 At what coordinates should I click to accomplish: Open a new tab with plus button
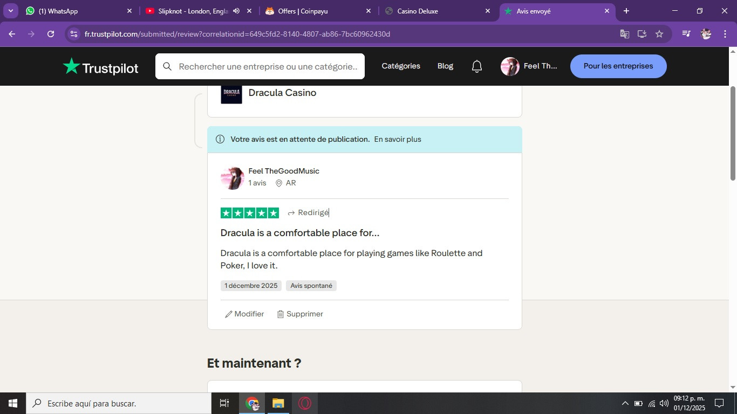pos(626,11)
